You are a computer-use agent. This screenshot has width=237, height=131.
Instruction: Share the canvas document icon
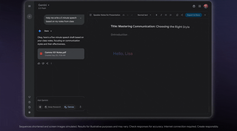pos(182,15)
